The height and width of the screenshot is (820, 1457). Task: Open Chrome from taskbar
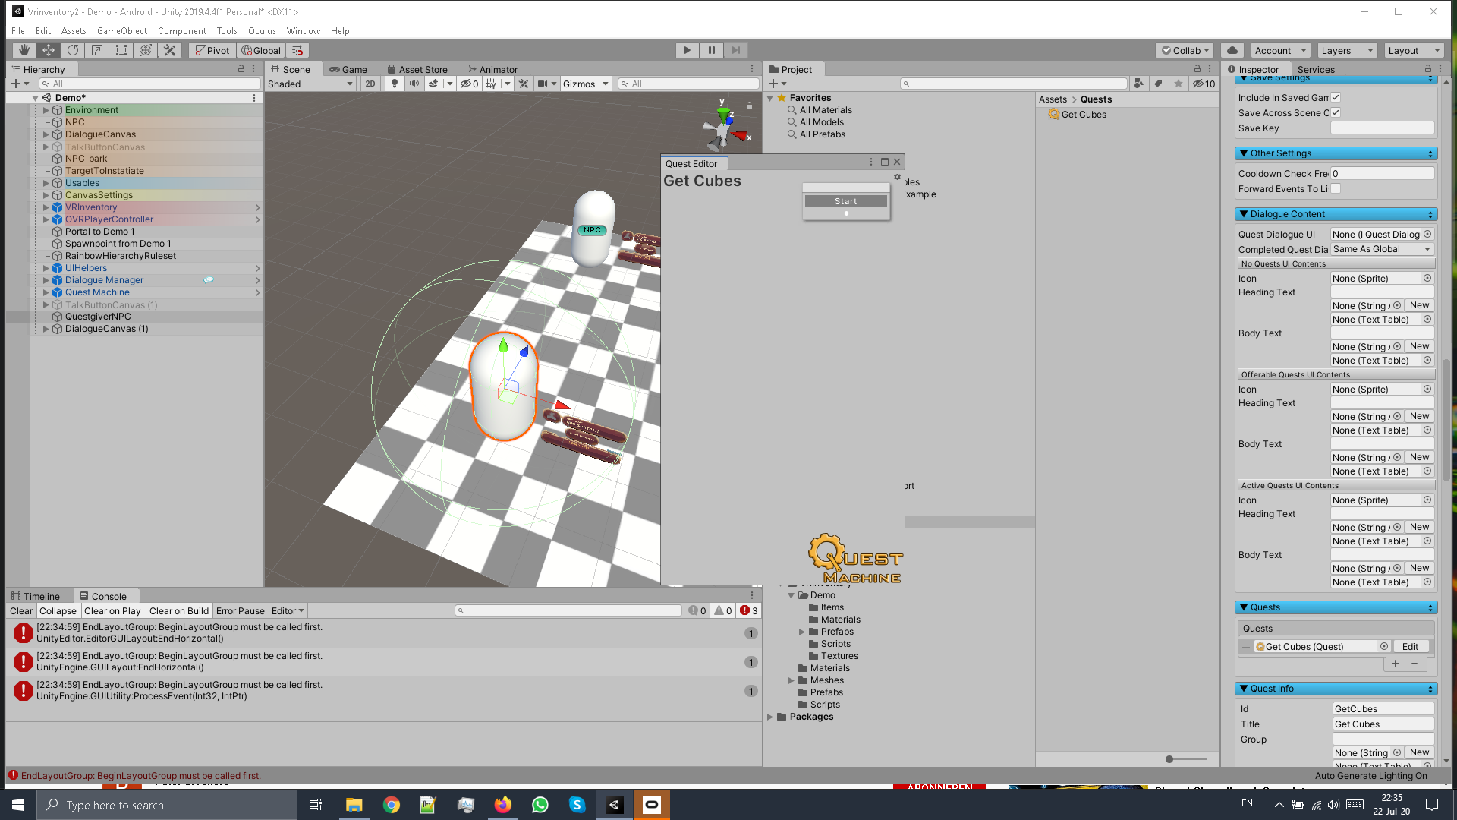coord(392,805)
